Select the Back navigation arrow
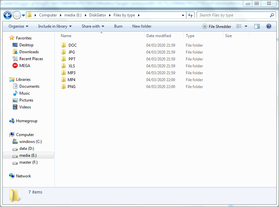Screen dimensions: 279x207 (x=7, y=15)
